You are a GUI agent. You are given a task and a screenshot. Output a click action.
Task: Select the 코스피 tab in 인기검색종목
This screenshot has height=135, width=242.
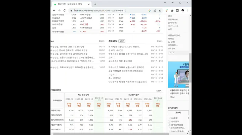[x=178, y=113]
